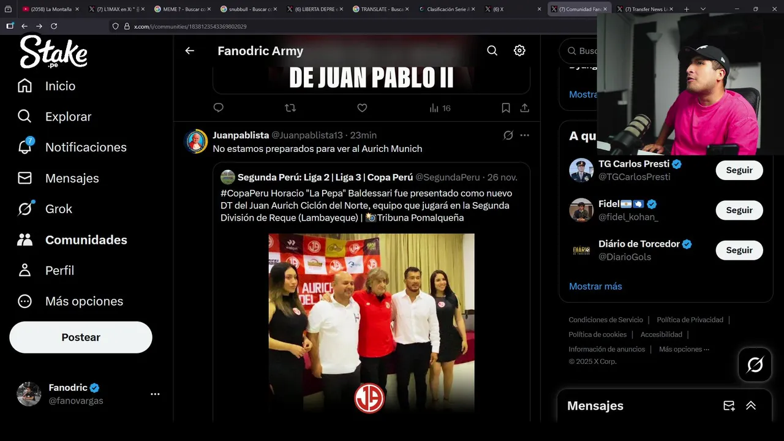Click the browser address bar
This screenshot has height=441, width=784.
[x=352, y=26]
